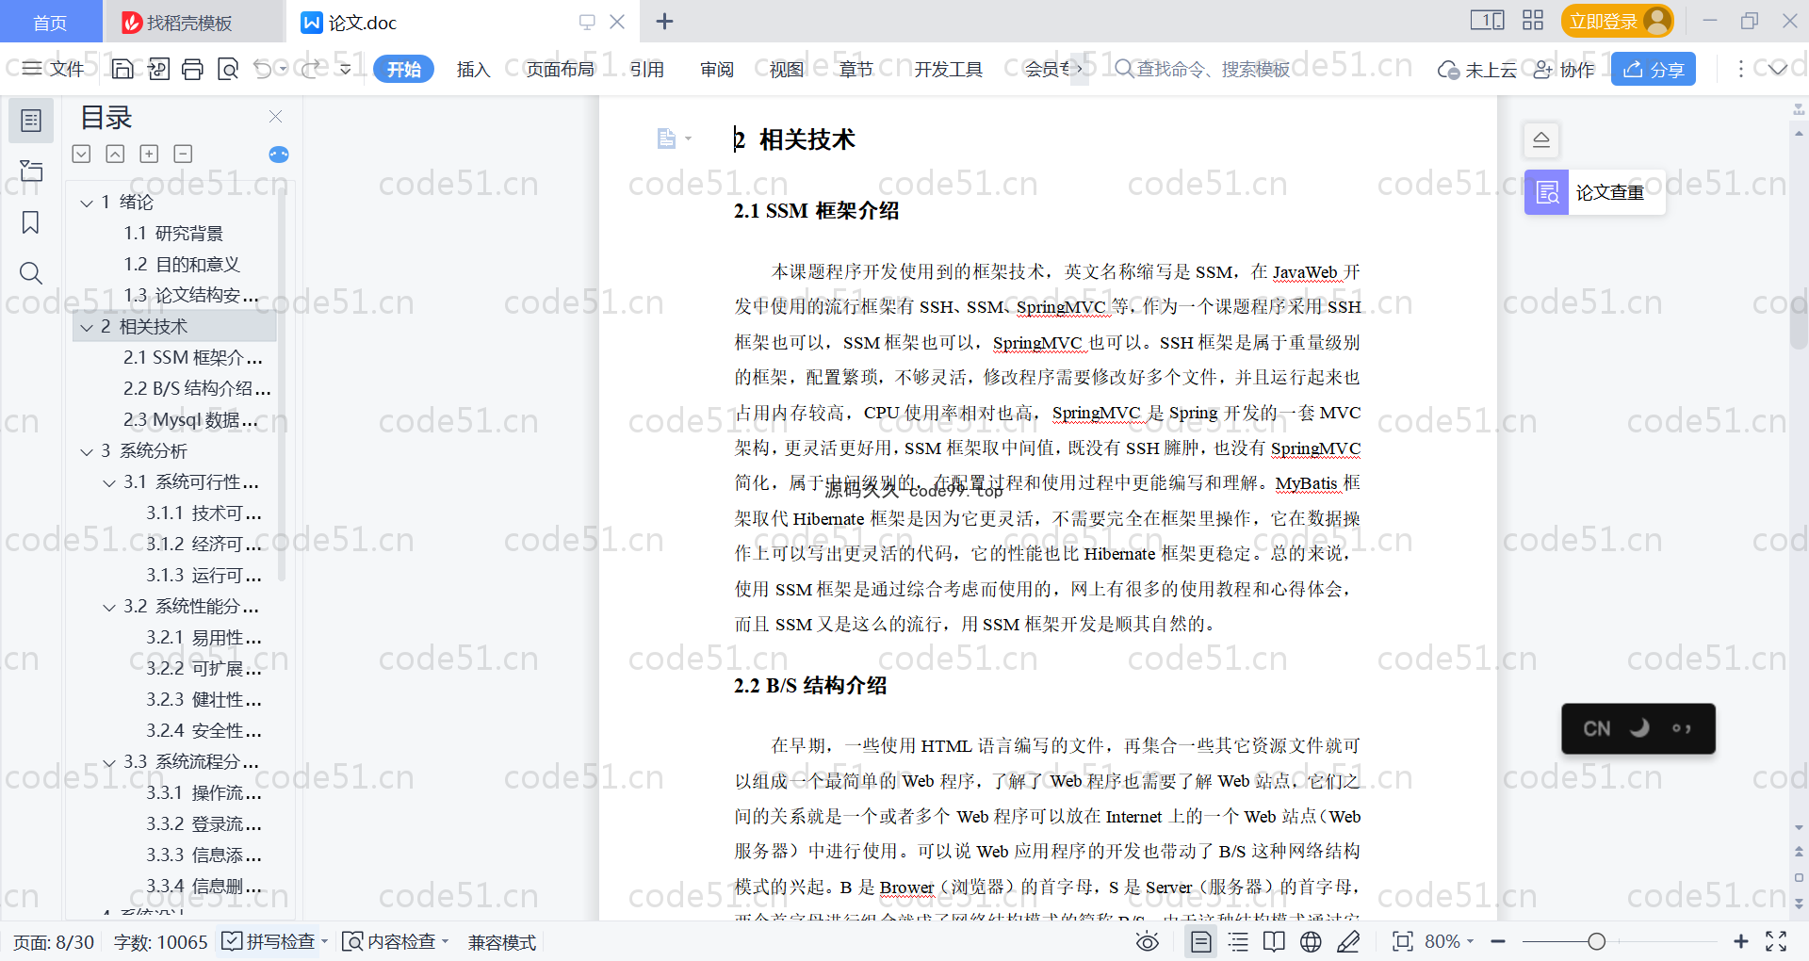Viewport: 1809px width, 961px height.
Task: Open 内容检查 content check dropdown
Action: [x=396, y=941]
